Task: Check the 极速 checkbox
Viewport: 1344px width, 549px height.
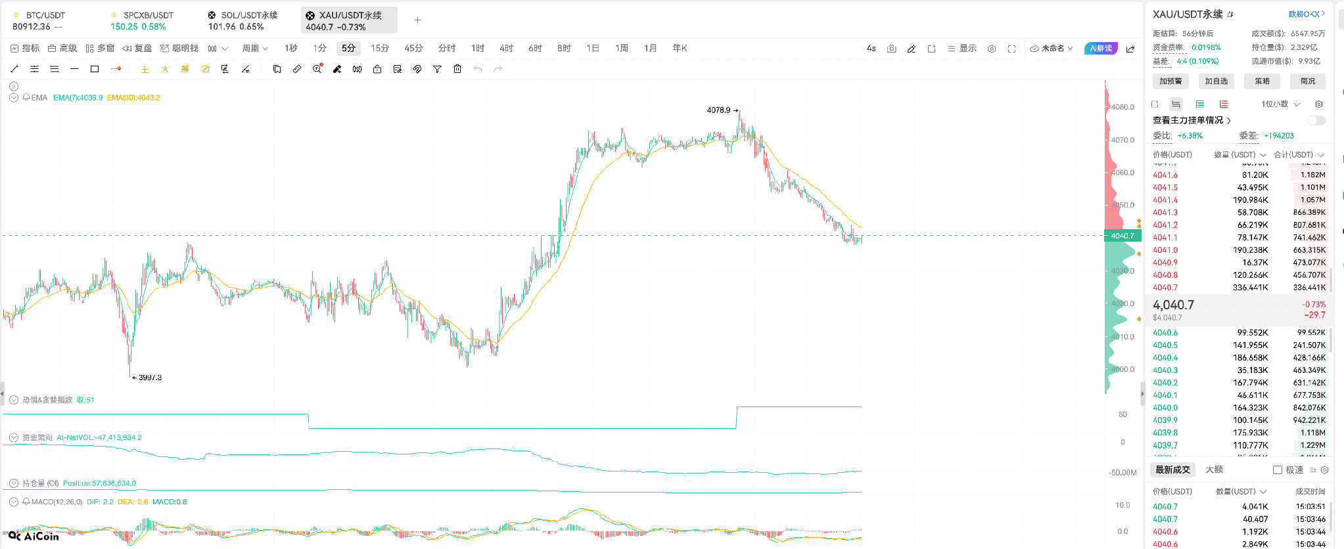Action: coord(1278,470)
